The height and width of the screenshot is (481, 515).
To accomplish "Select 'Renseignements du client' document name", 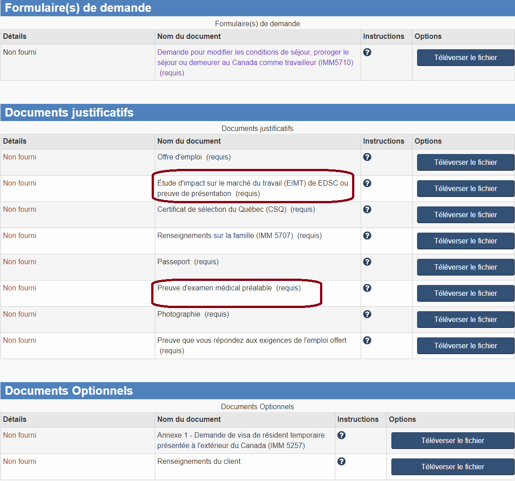I will point(199,462).
